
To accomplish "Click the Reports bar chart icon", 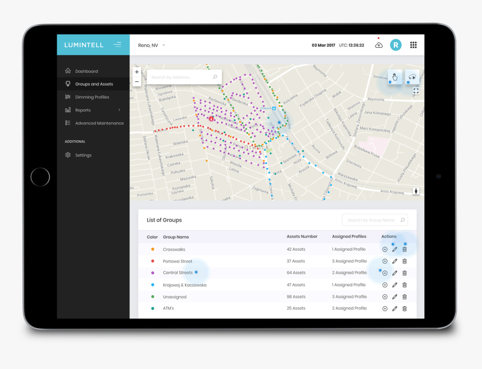I will [x=68, y=110].
